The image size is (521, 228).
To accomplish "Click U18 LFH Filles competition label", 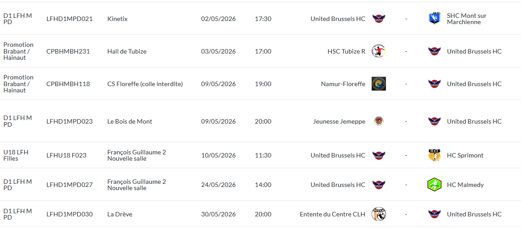I will pyautogui.click(x=16, y=155).
